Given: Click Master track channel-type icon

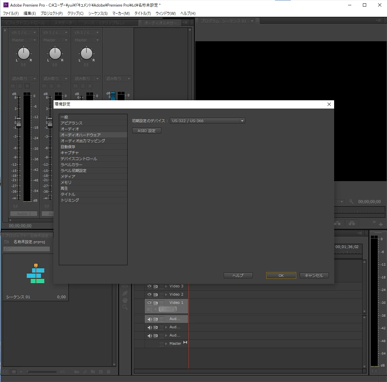Looking at the screenshot, I should pos(185,343).
